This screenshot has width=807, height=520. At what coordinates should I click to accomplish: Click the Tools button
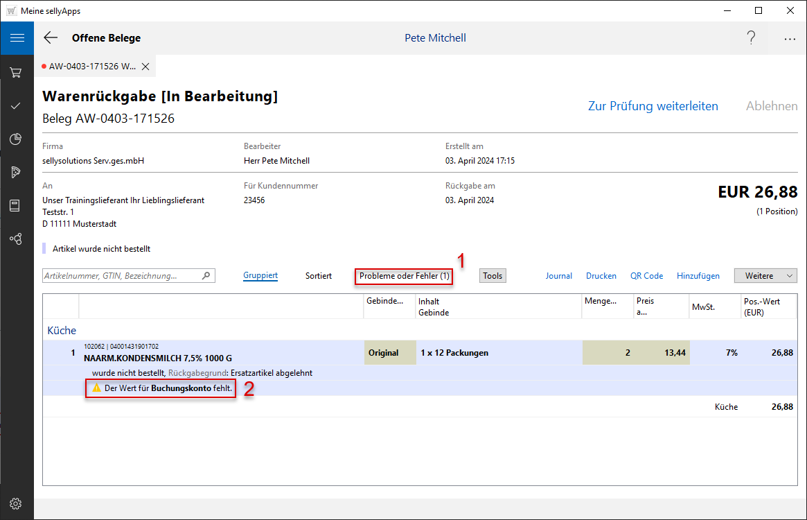click(493, 276)
